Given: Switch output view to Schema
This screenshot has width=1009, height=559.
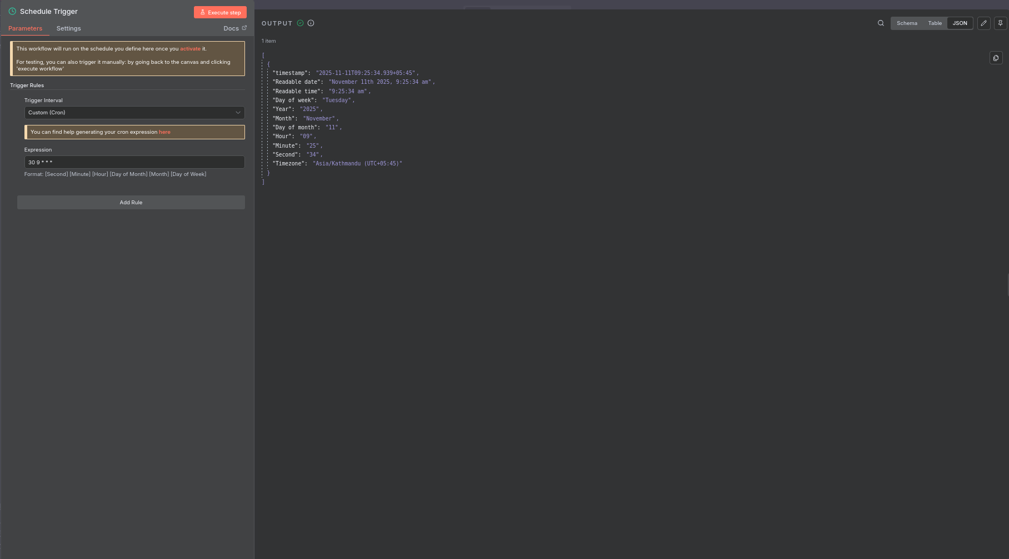Looking at the screenshot, I should coord(907,23).
